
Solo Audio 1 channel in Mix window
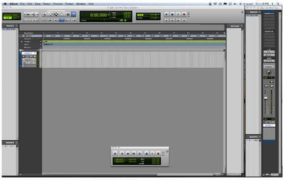(266, 86)
